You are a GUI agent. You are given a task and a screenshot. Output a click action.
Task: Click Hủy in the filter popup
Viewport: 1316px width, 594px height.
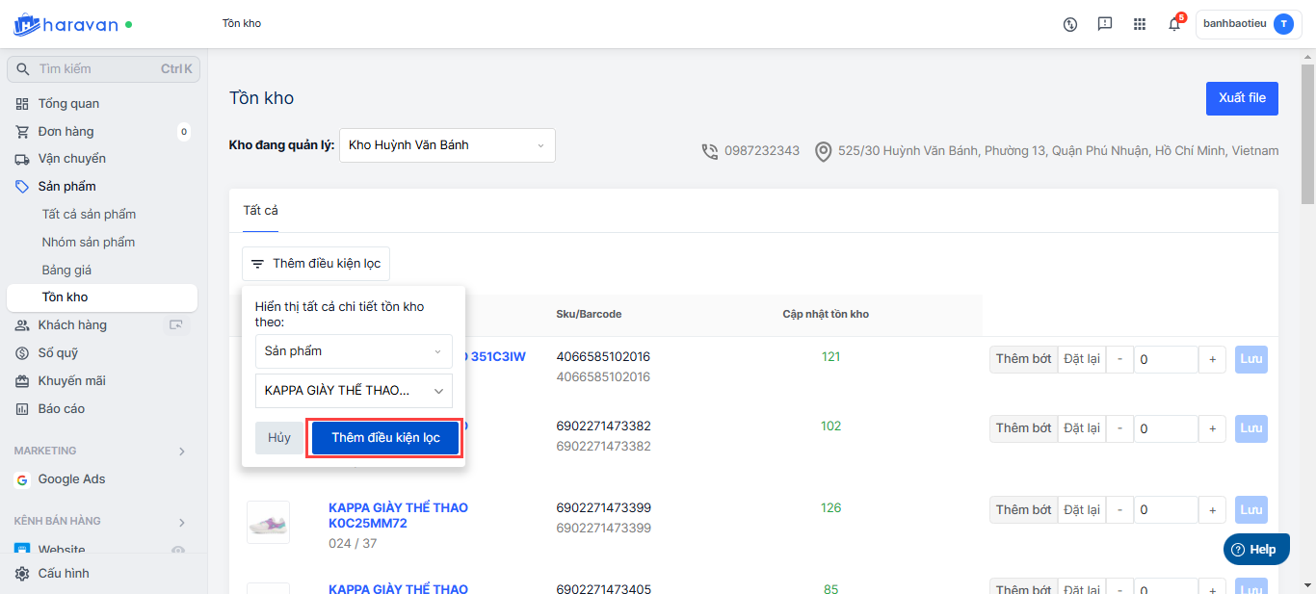click(x=279, y=437)
